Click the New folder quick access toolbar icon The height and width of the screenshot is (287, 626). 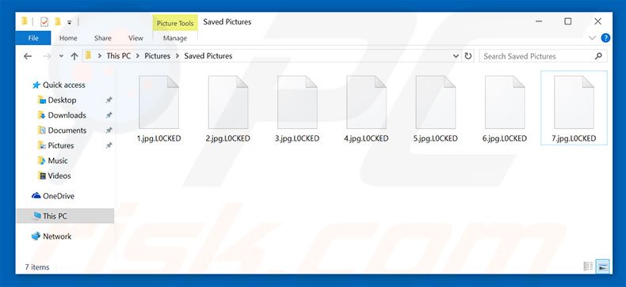[x=58, y=22]
